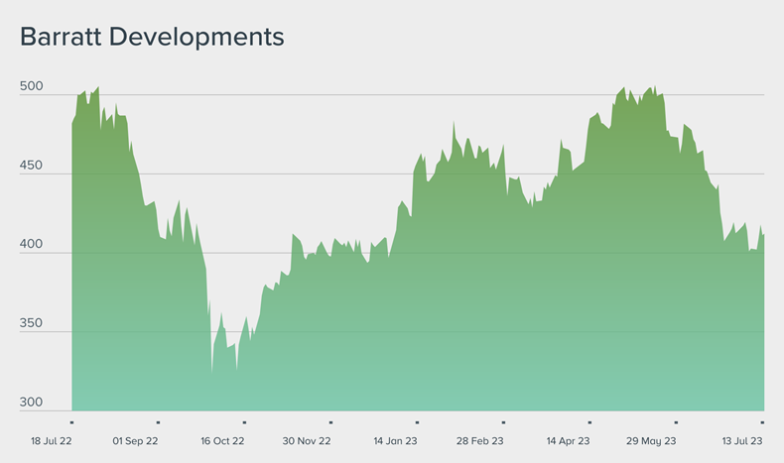Select the 01 Sep 22 date label
The image size is (784, 463).
[136, 440]
